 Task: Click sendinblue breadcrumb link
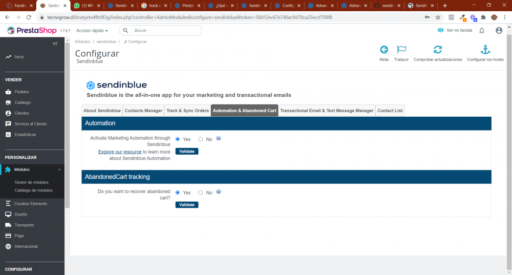point(106,41)
